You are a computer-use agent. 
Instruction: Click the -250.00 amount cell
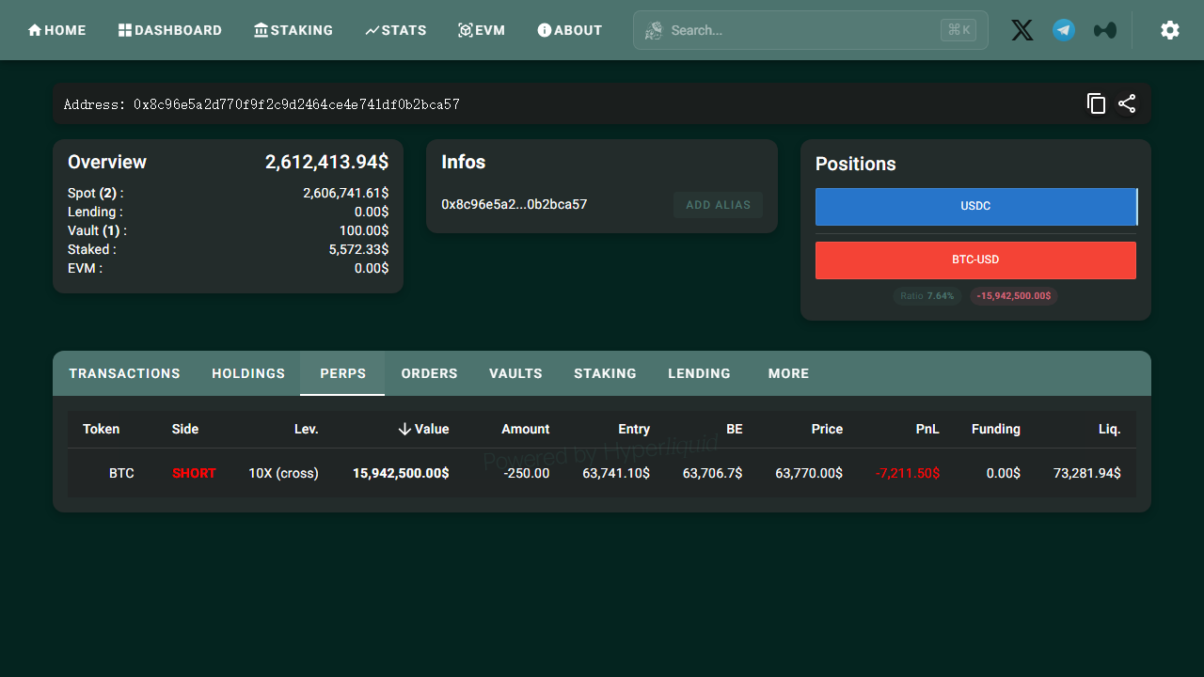click(527, 473)
